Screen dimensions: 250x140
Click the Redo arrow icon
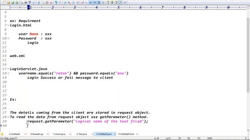tap(60, 3)
